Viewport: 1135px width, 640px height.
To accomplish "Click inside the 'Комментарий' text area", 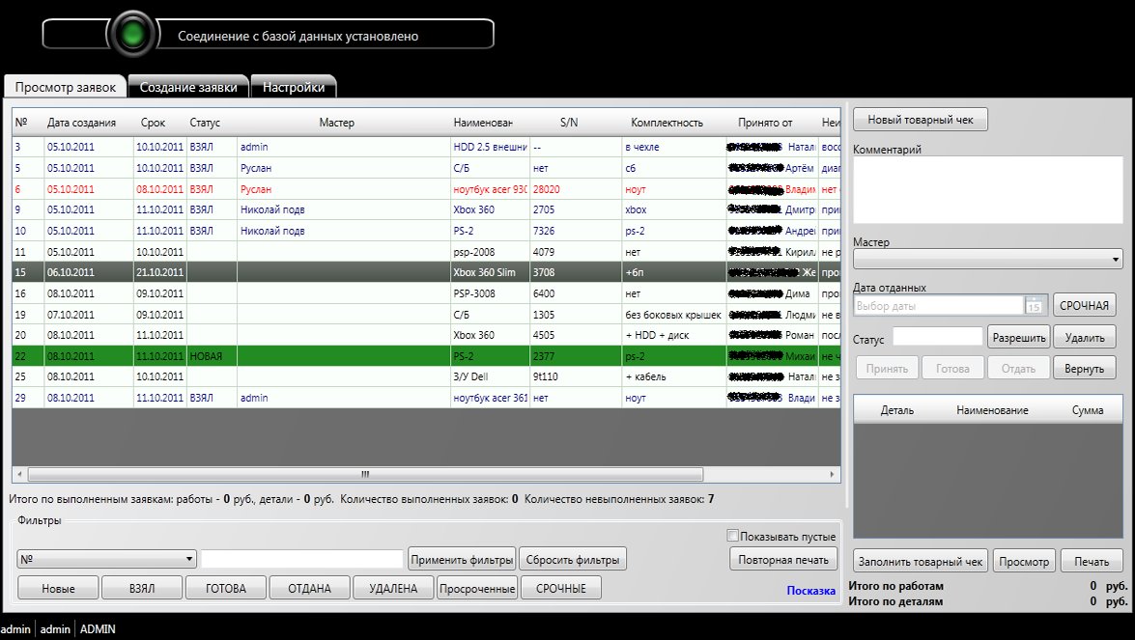I will [x=987, y=189].
